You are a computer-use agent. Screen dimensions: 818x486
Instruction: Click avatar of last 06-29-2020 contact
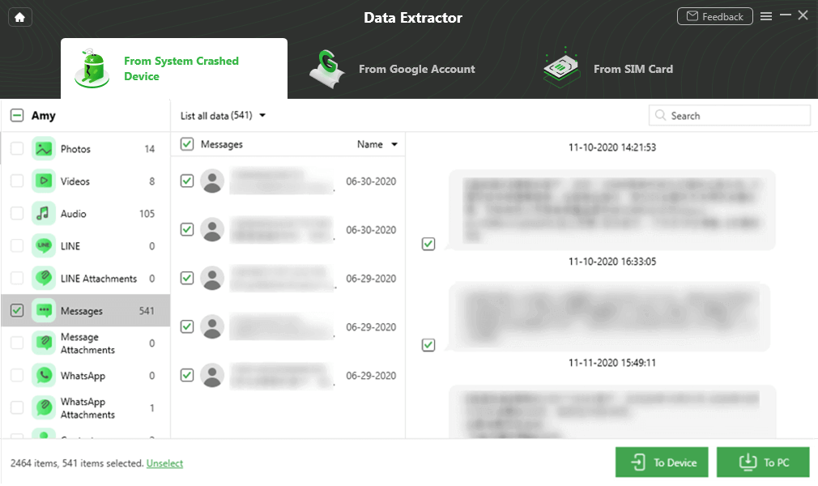[212, 375]
